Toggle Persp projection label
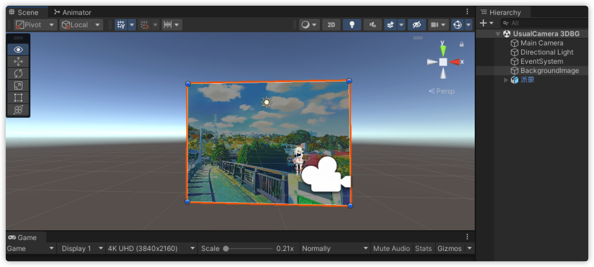The height and width of the screenshot is (267, 594). click(442, 91)
